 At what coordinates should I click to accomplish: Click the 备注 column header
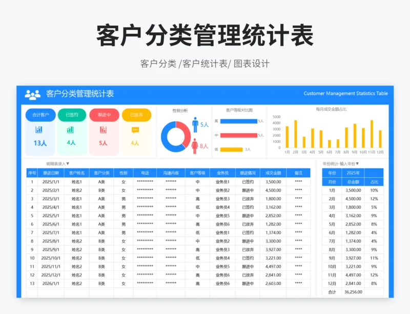(298, 173)
